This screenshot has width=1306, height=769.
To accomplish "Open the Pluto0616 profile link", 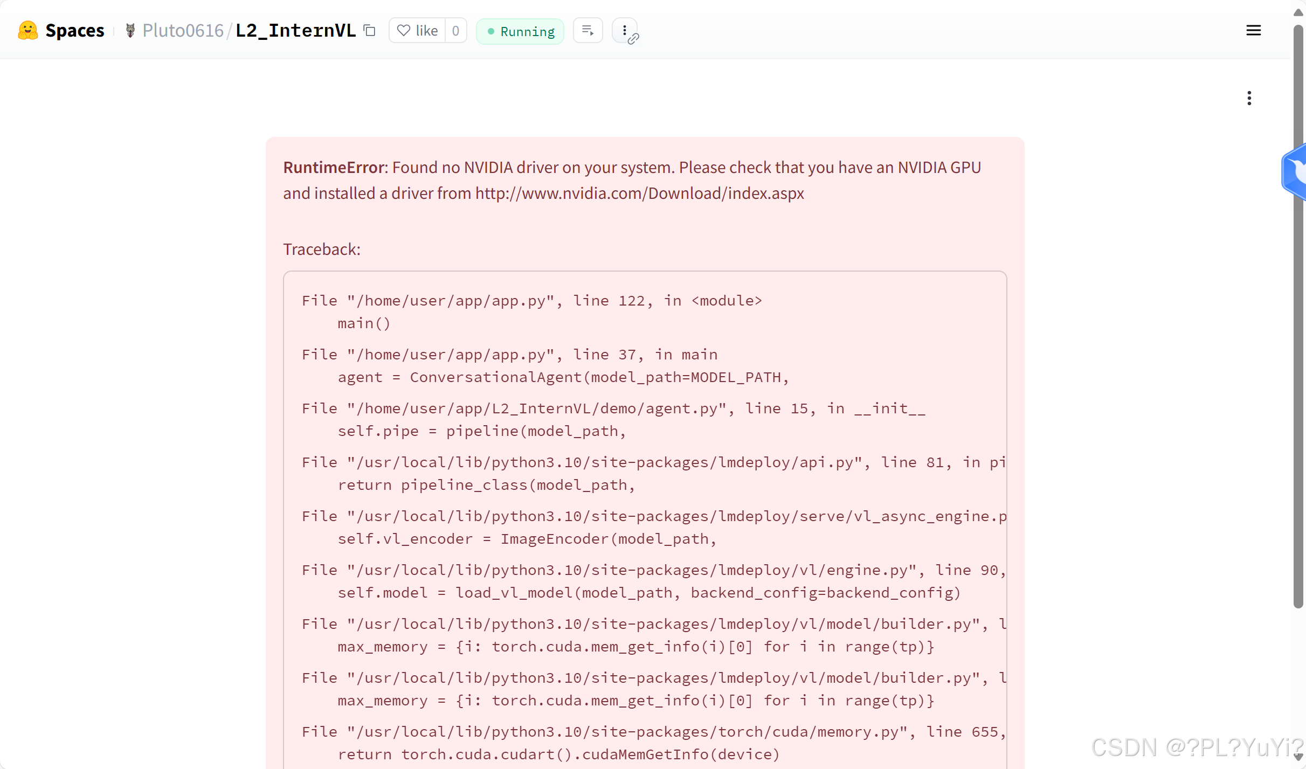I will [183, 31].
